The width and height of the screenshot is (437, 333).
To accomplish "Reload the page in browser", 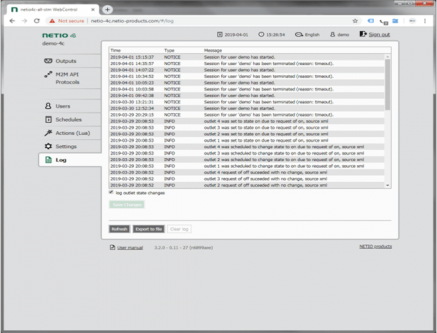I will click(36, 21).
